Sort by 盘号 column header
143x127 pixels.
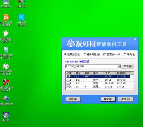click(x=79, y=73)
